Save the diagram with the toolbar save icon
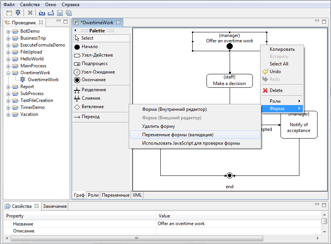 pyautogui.click(x=60, y=12)
